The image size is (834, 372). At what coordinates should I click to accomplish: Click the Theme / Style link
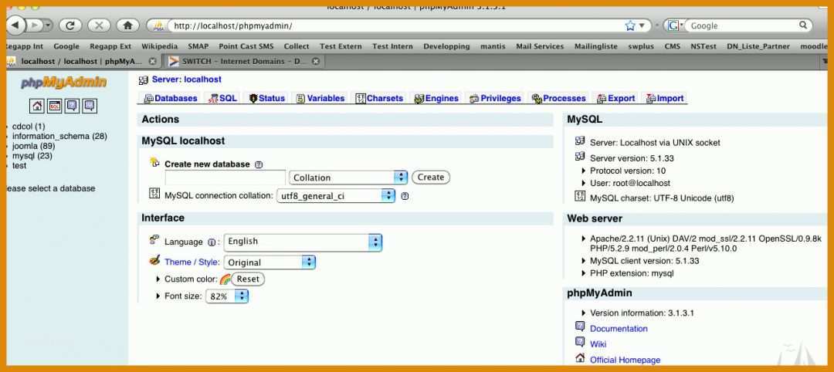click(x=192, y=262)
